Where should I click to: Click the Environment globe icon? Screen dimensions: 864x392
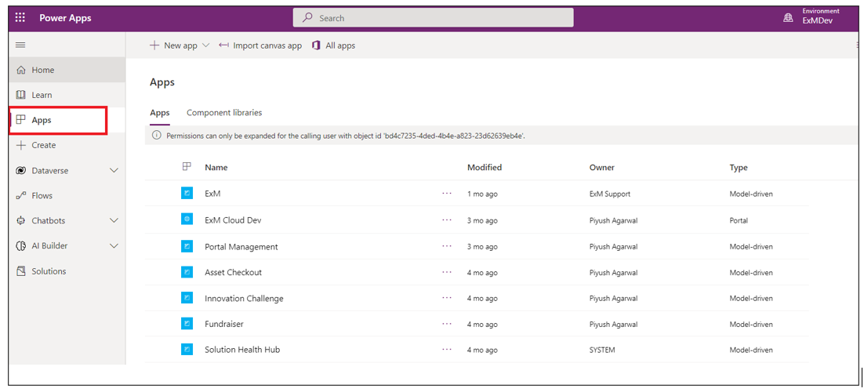pyautogui.click(x=789, y=18)
